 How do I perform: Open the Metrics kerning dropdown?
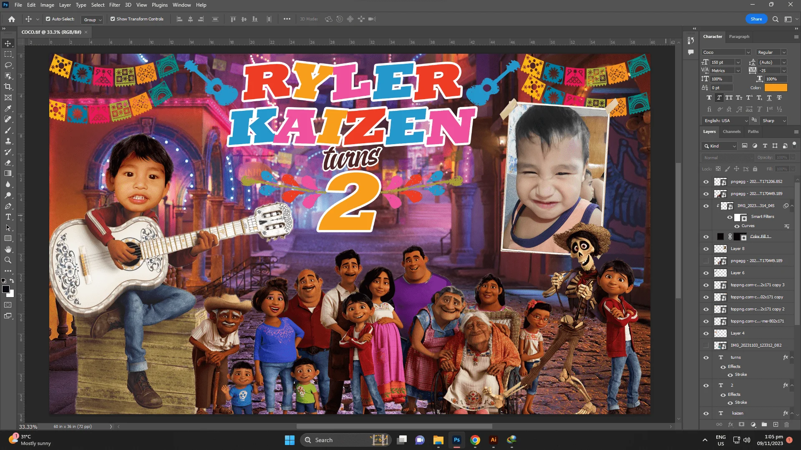coord(738,70)
